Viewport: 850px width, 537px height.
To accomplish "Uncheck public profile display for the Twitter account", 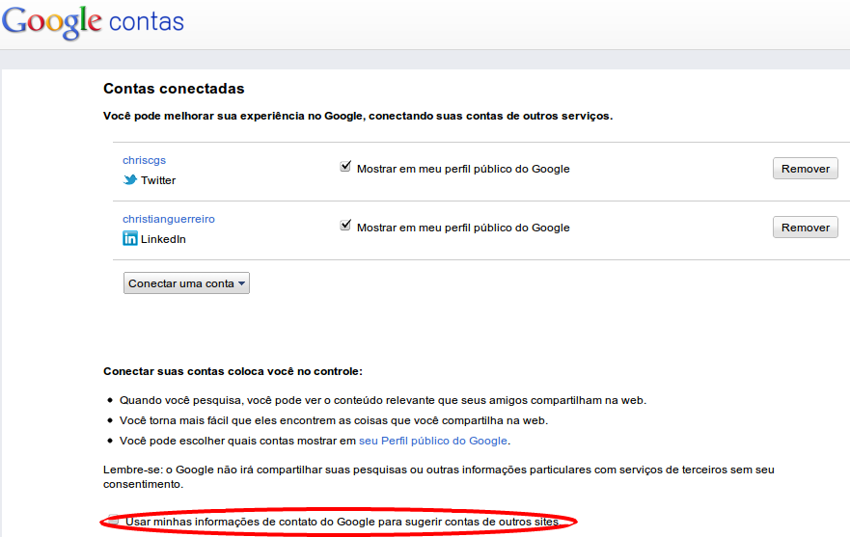I will (345, 167).
